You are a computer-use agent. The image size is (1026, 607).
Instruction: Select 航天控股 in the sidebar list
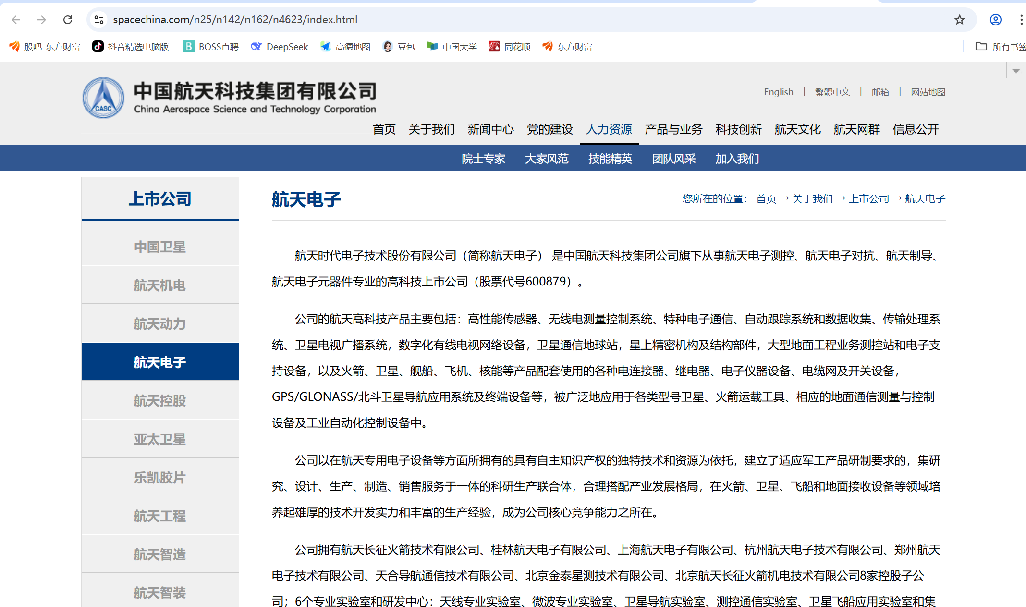(x=160, y=400)
